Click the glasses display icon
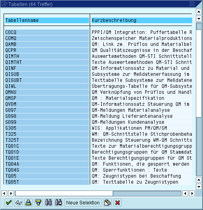 tap(18, 202)
